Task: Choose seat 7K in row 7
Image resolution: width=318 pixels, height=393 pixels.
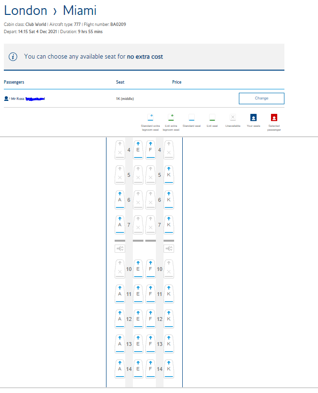Action: (x=168, y=224)
